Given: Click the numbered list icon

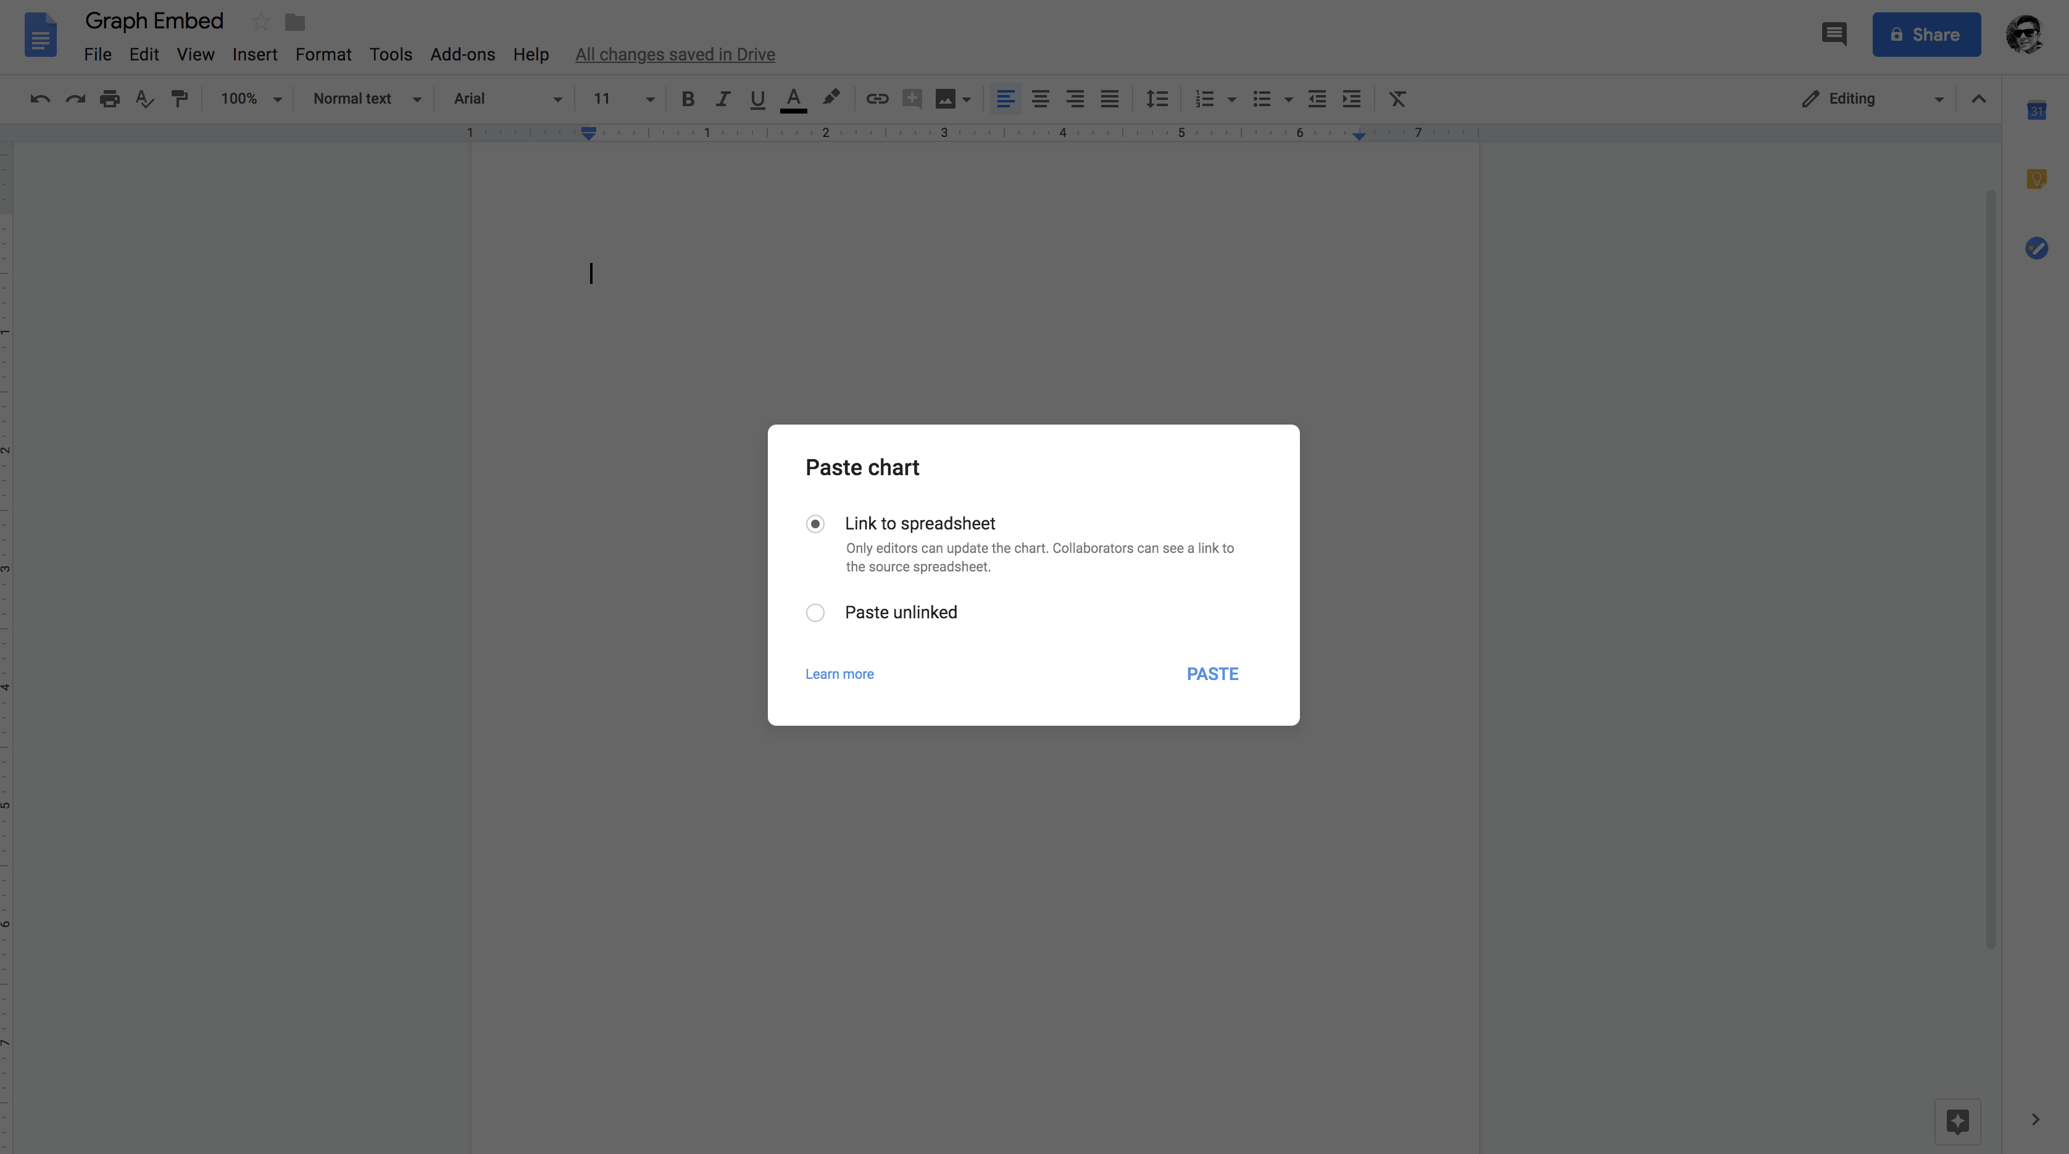Looking at the screenshot, I should (1204, 99).
